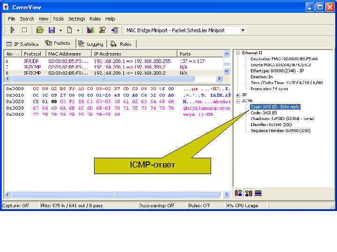Expand the IP tree node

click(238, 95)
